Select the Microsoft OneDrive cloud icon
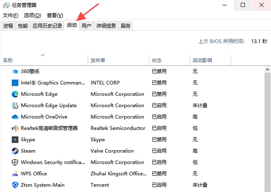271x192 pixels. click(x=15, y=117)
